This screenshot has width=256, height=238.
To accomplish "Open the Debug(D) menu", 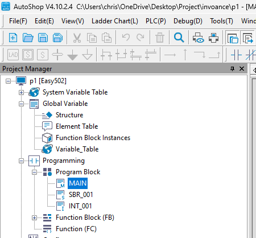I will click(x=188, y=21).
